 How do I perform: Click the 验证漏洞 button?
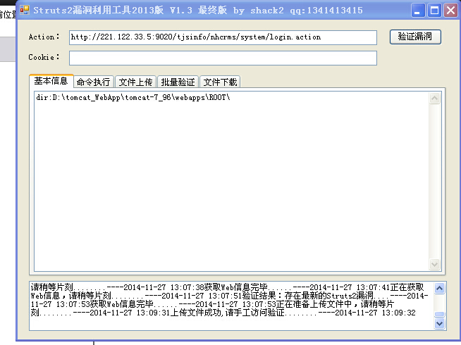click(x=415, y=37)
